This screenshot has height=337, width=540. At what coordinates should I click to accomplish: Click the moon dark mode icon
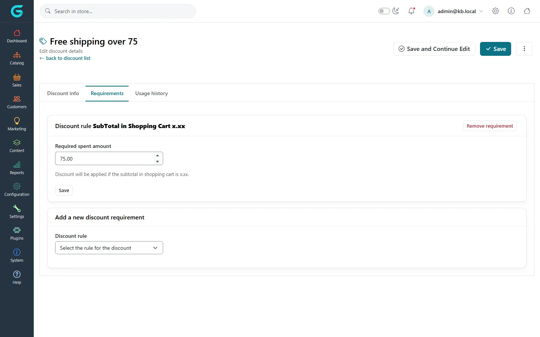point(396,11)
